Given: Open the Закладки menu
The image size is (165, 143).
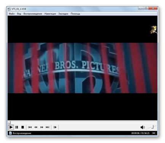Looking at the screenshot, I should (x=63, y=14).
